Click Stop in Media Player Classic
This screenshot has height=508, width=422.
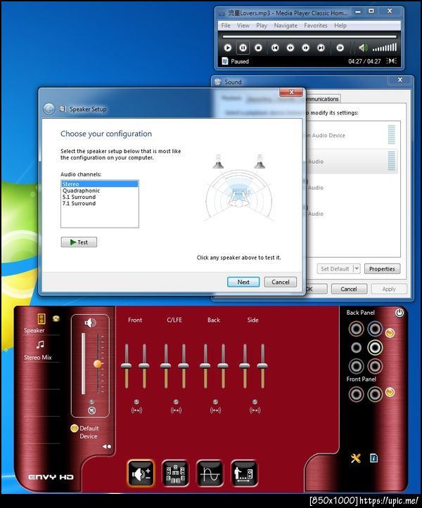click(258, 48)
